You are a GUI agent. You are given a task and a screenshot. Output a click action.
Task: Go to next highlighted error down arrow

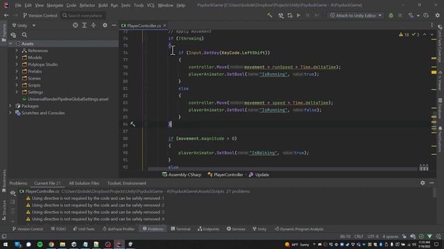(432, 35)
